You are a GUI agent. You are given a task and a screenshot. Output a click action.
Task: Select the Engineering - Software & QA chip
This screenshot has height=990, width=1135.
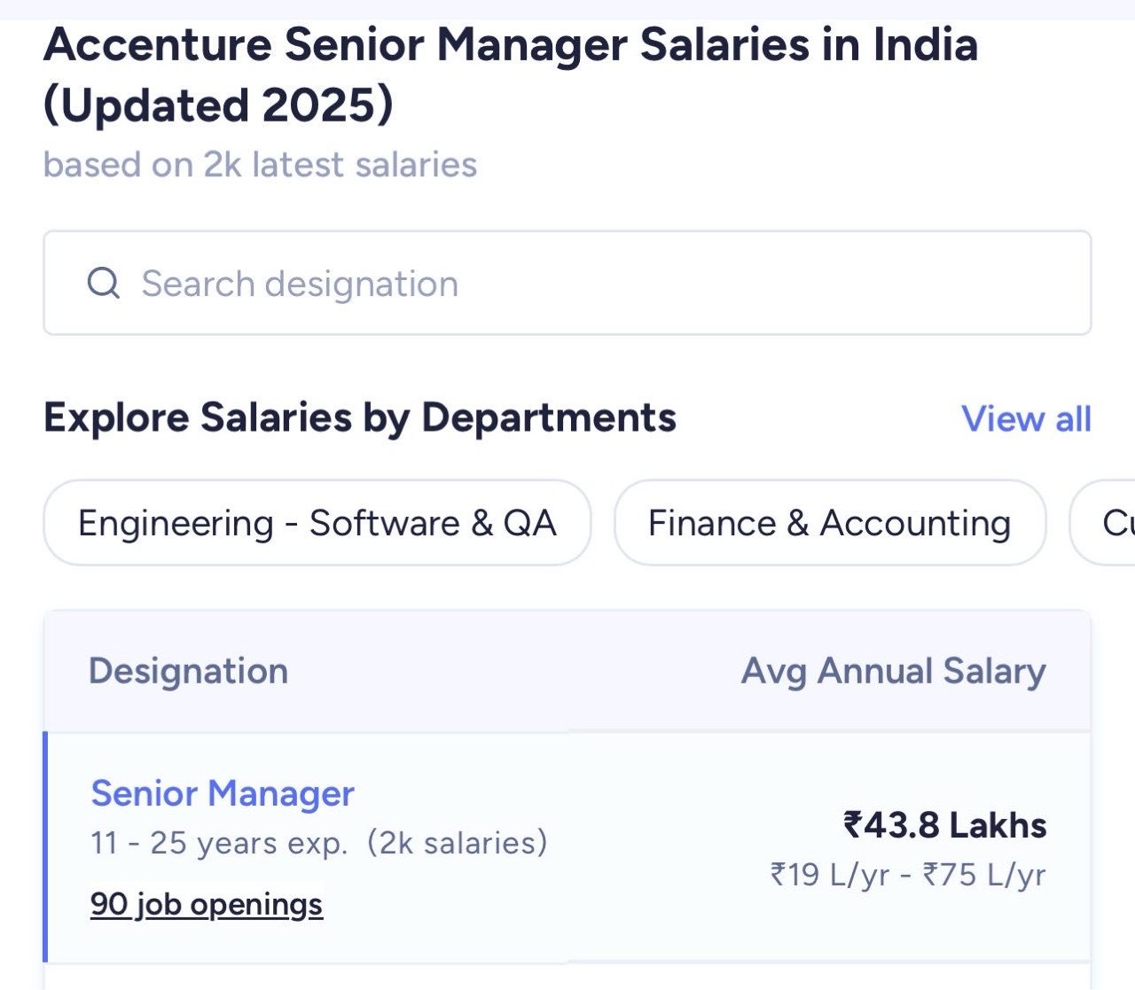(317, 523)
